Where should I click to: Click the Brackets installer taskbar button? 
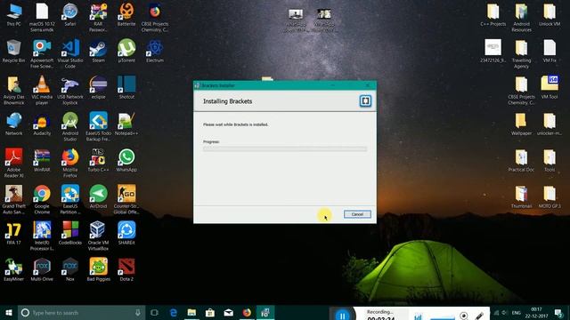pos(265,312)
